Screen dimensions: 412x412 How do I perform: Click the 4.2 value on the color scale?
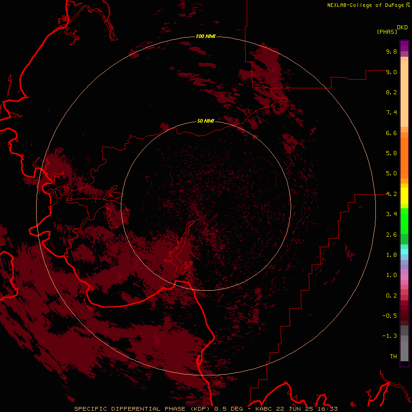(x=391, y=194)
